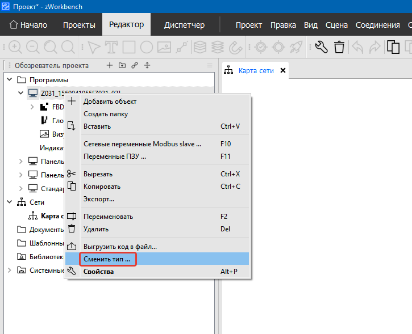412x334 pixels.
Task: Go to the Начало home button
Action: pos(28,25)
